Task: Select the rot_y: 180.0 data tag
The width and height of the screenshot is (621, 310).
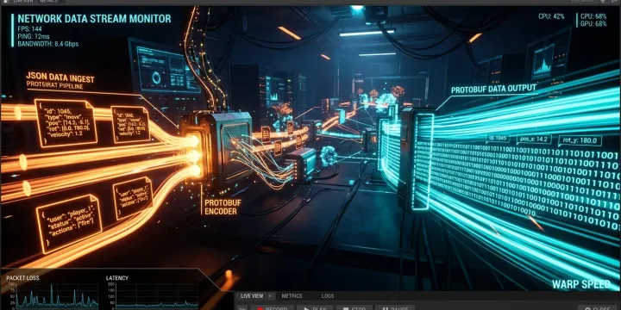Action: 580,140
